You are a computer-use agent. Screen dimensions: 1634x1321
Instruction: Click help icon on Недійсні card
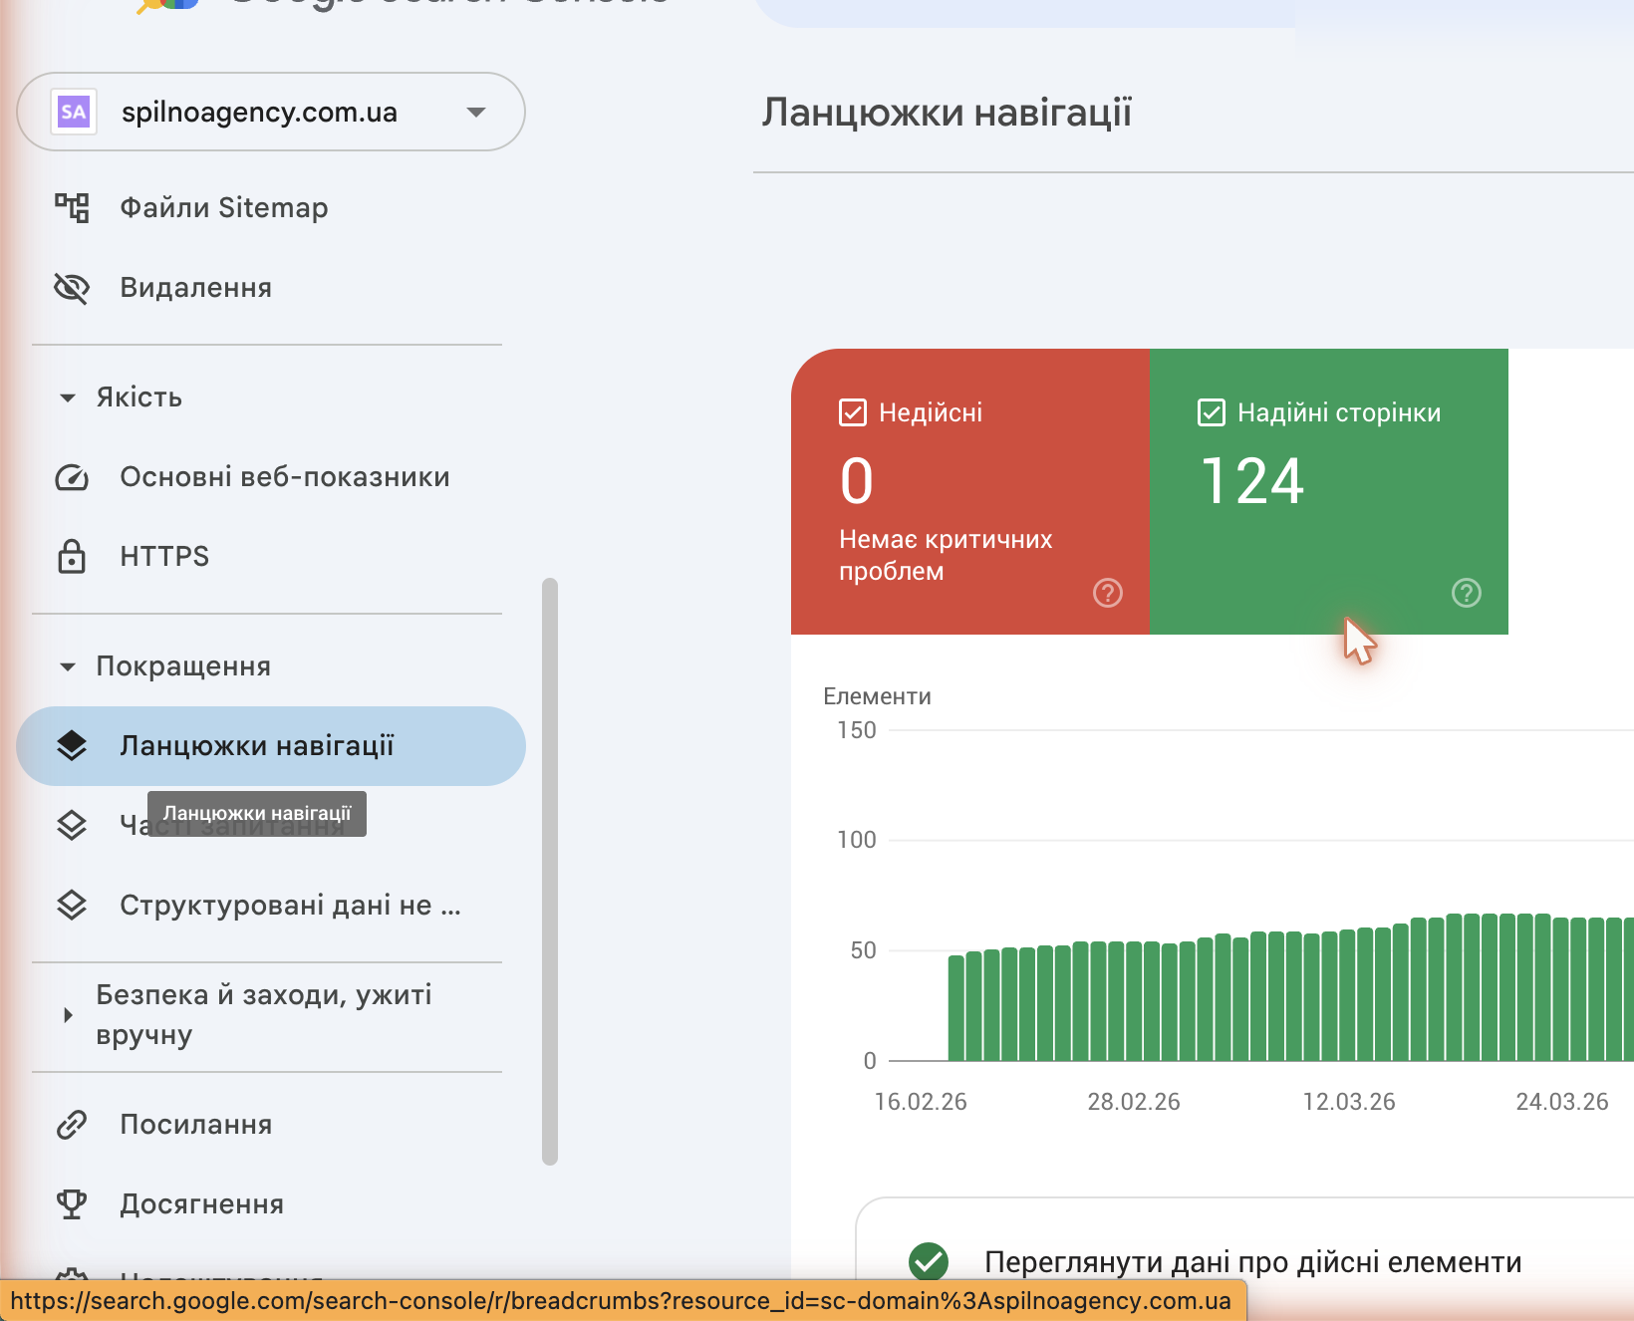pyautogui.click(x=1108, y=593)
